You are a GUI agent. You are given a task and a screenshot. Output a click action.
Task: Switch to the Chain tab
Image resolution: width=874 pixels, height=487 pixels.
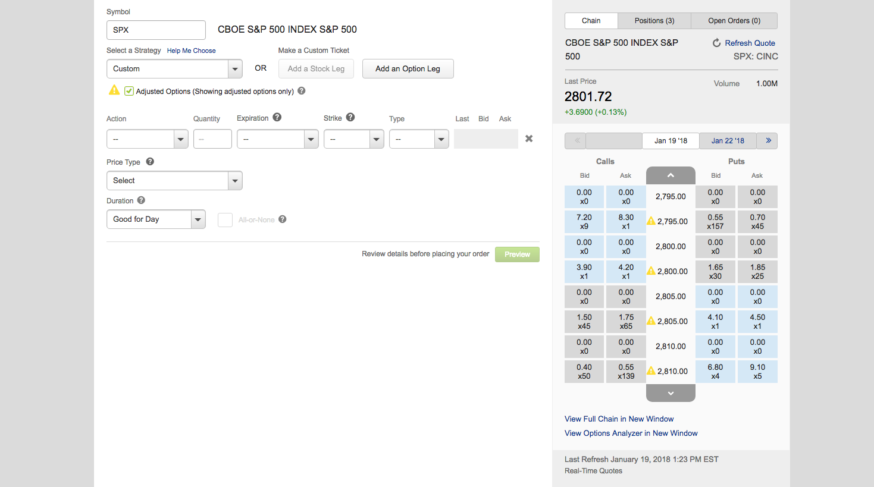[x=591, y=21]
